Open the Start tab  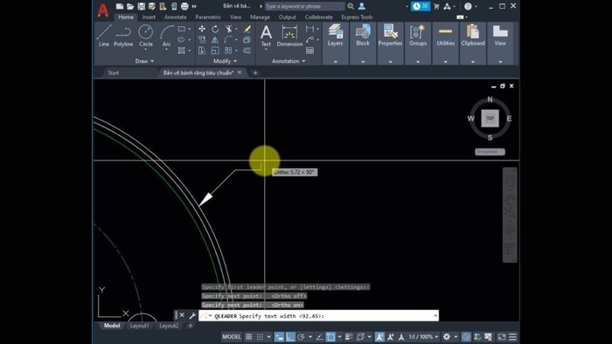[113, 72]
